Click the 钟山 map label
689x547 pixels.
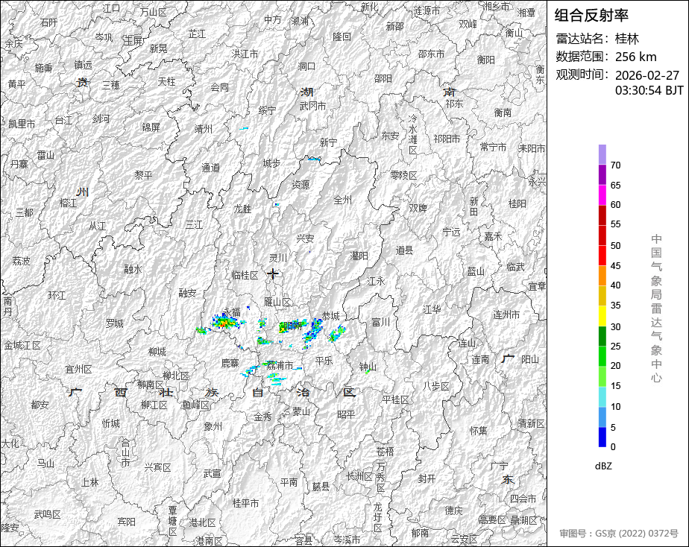point(368,367)
